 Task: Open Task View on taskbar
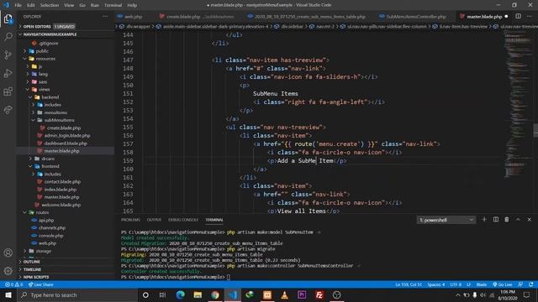(x=162, y=294)
